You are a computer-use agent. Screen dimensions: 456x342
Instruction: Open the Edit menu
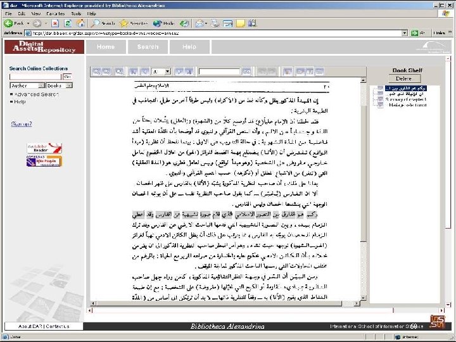[x=22, y=13]
